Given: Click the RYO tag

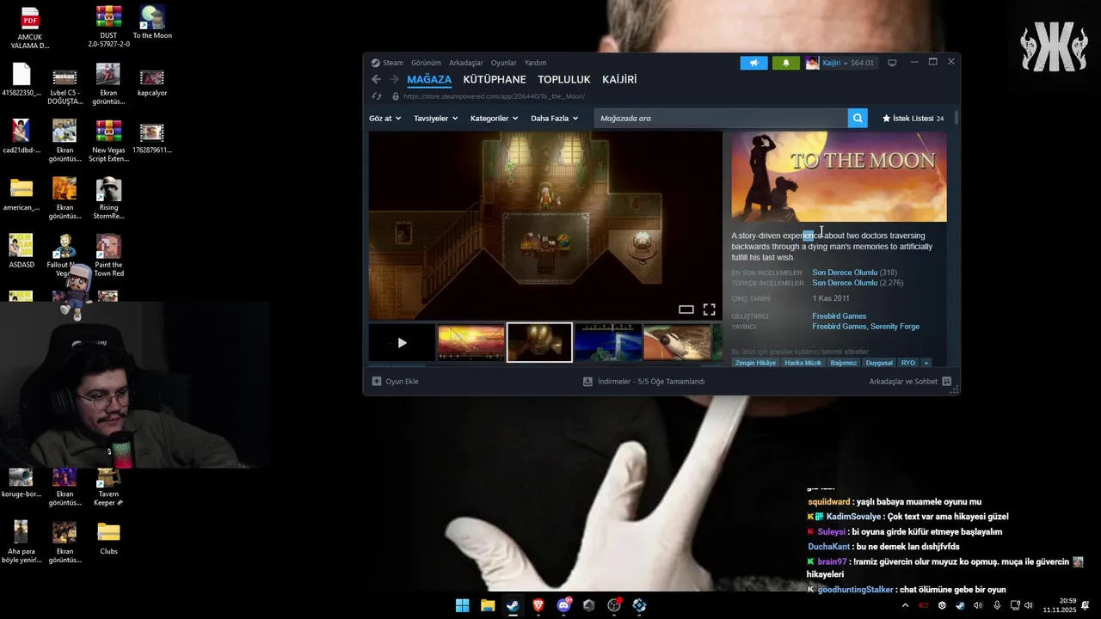Looking at the screenshot, I should (x=908, y=363).
